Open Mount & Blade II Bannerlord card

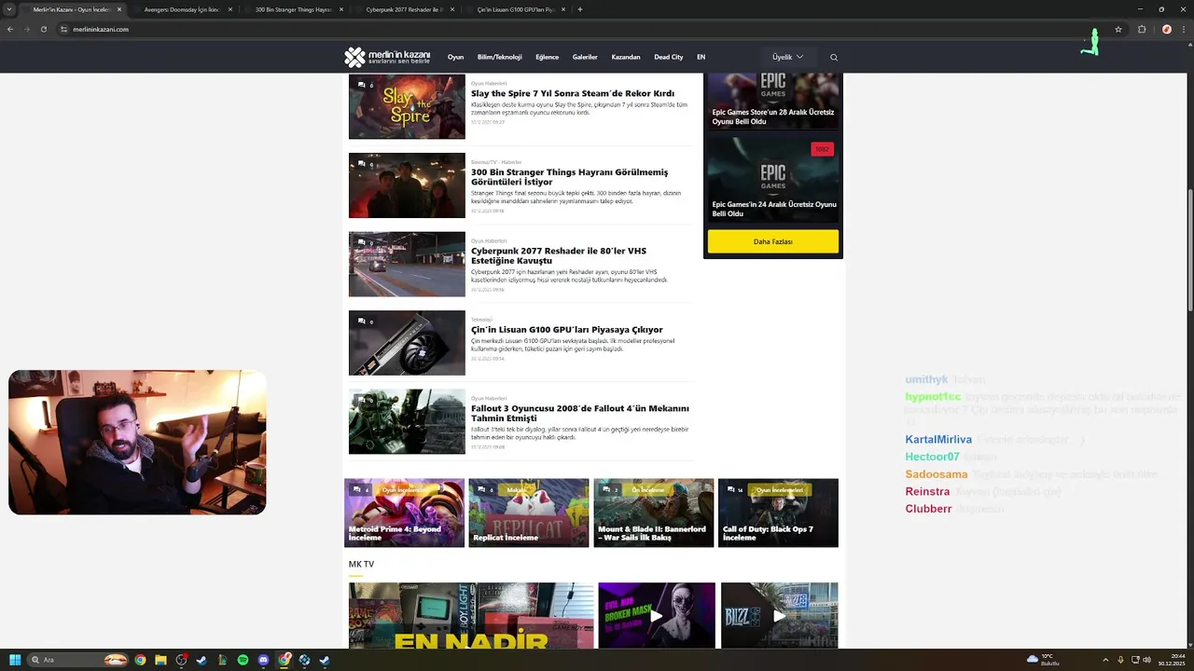(654, 513)
